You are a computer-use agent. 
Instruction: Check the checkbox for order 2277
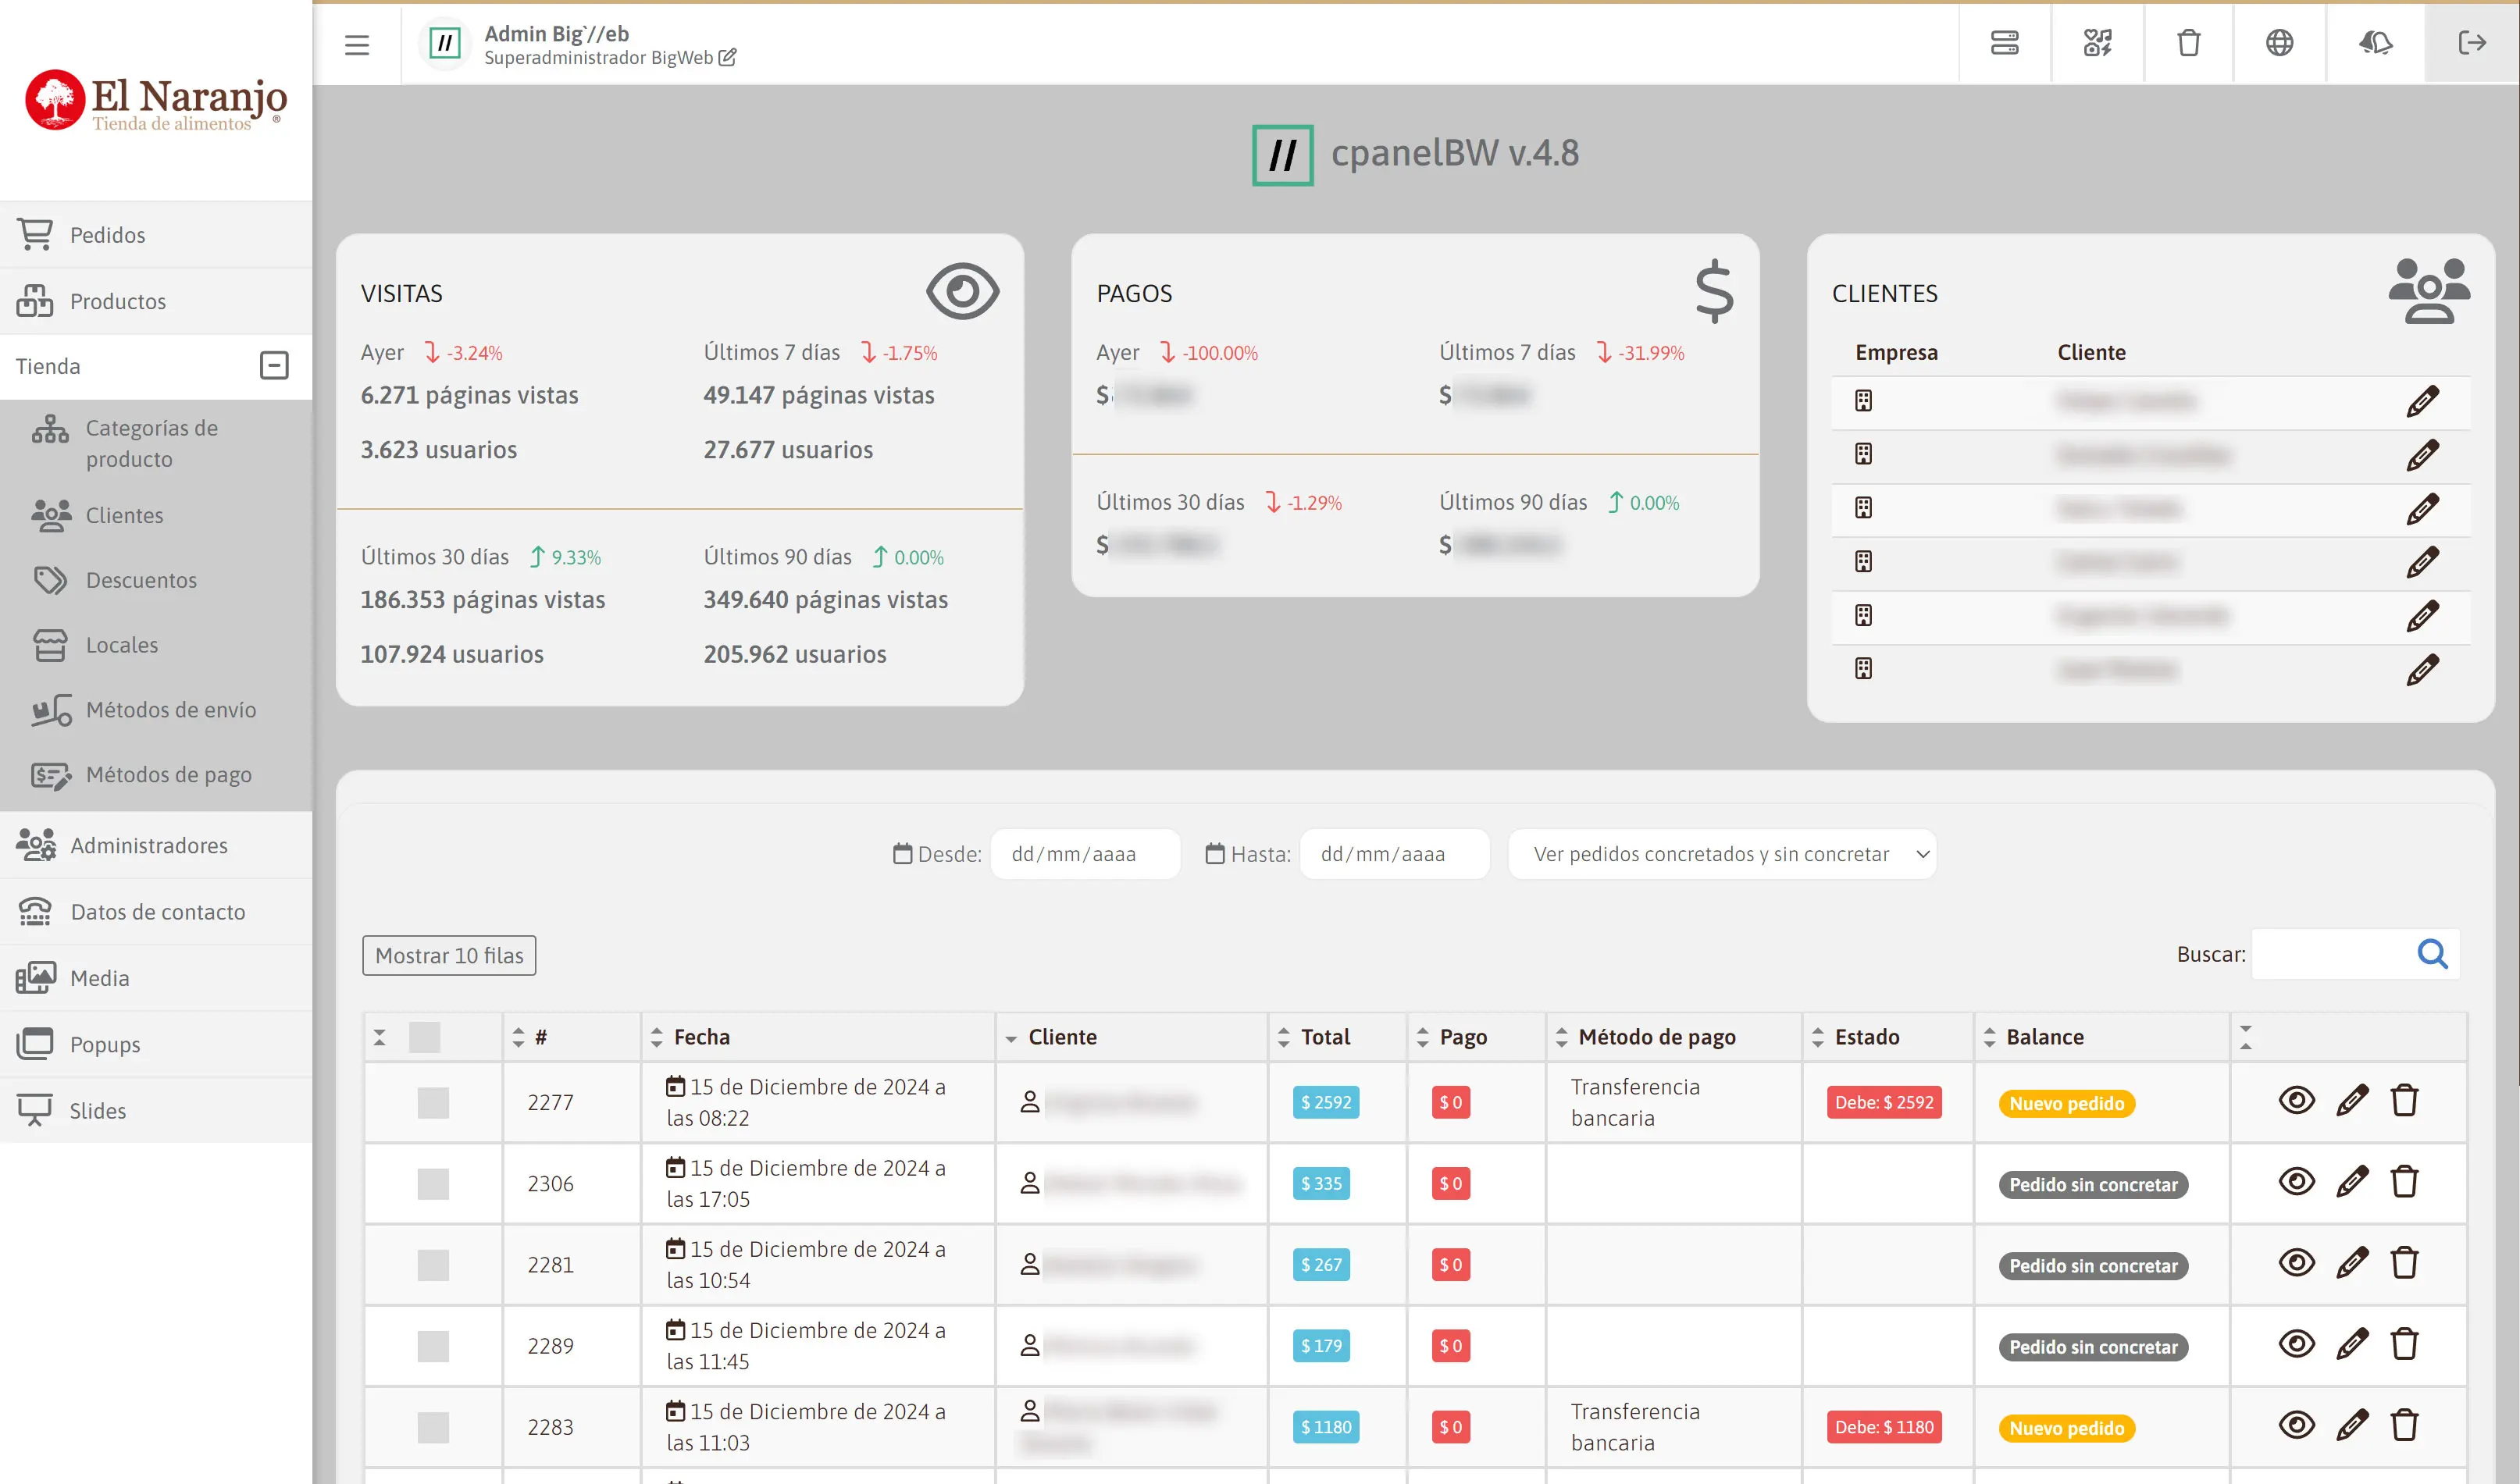[432, 1103]
